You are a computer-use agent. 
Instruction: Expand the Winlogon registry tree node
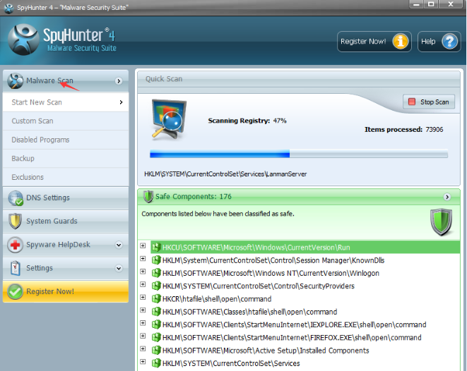coord(143,272)
